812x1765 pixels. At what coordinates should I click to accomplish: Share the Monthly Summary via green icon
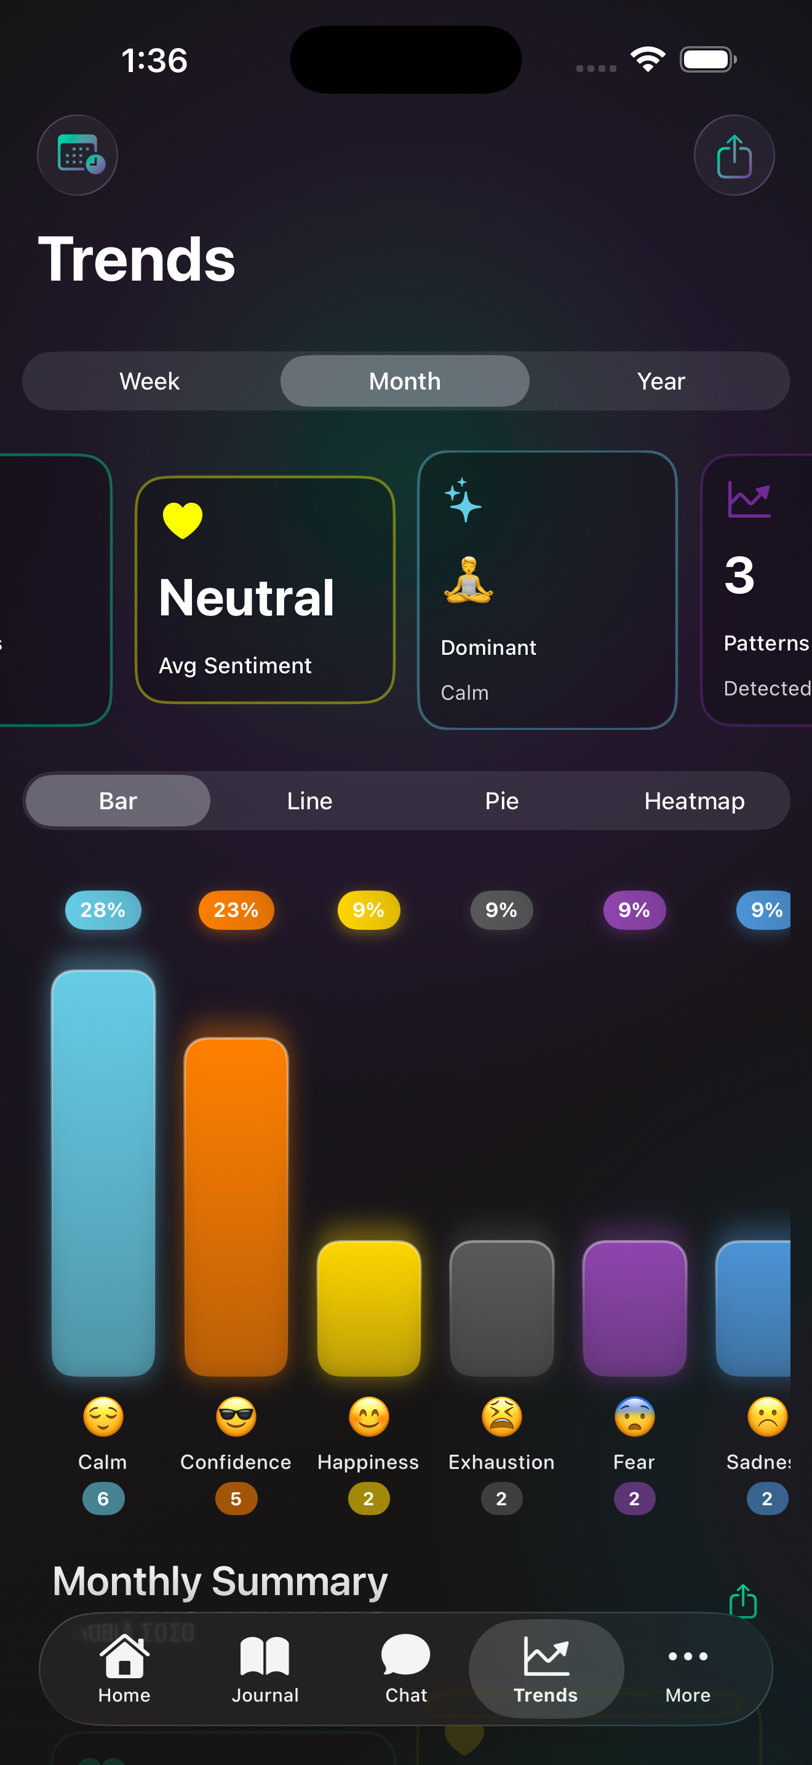click(743, 1601)
